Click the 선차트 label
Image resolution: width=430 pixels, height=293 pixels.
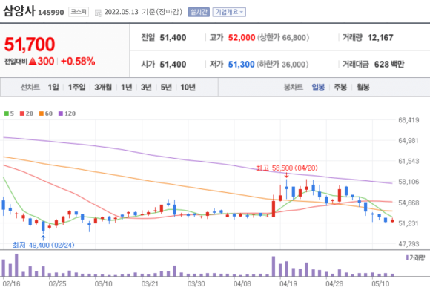30,88
